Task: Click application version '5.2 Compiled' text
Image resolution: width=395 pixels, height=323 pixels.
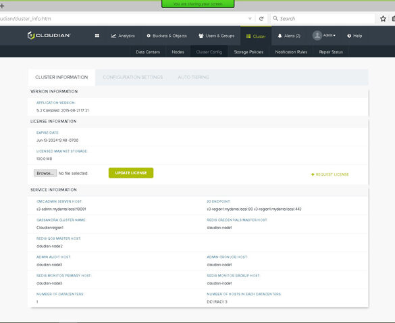Action: click(63, 110)
